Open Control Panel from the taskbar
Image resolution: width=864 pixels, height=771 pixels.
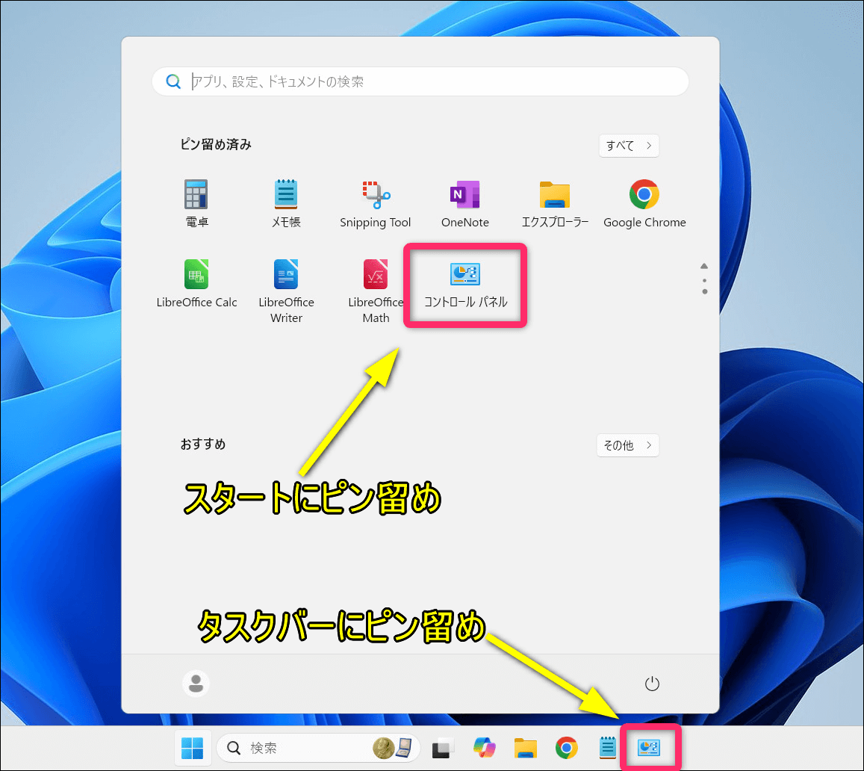[648, 748]
